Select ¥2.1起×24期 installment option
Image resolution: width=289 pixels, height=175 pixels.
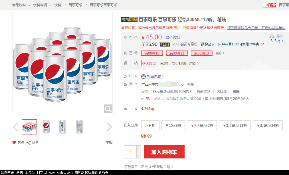point(268,125)
